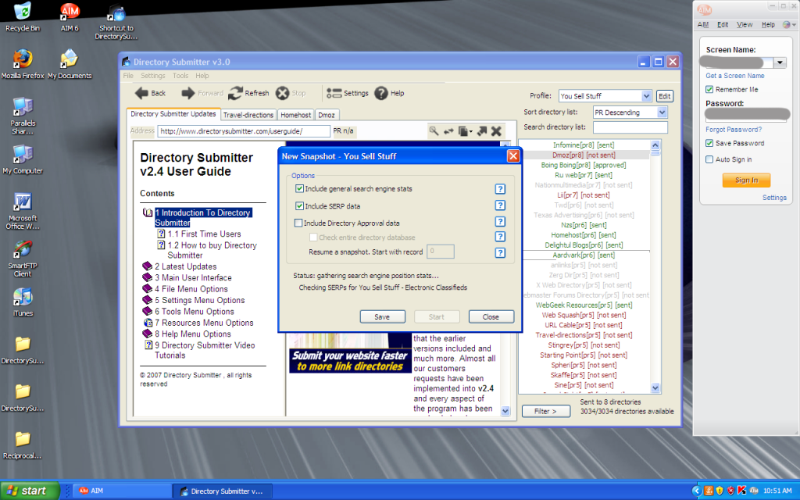Screen dimensions: 800x500
Task: Select the Mozilla Firefox desktop icon
Action: pos(23,64)
